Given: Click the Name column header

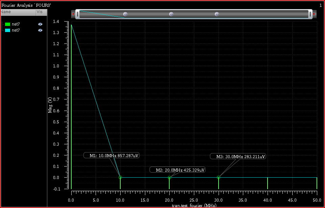Looking at the screenshot, I should [18, 12].
